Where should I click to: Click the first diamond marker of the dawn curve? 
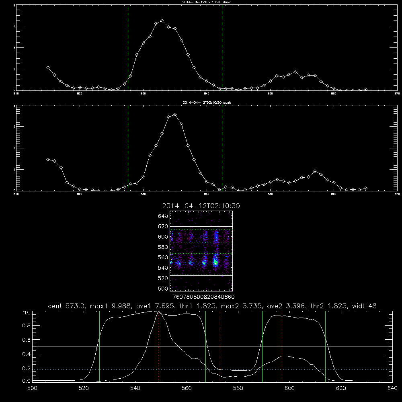48,68
